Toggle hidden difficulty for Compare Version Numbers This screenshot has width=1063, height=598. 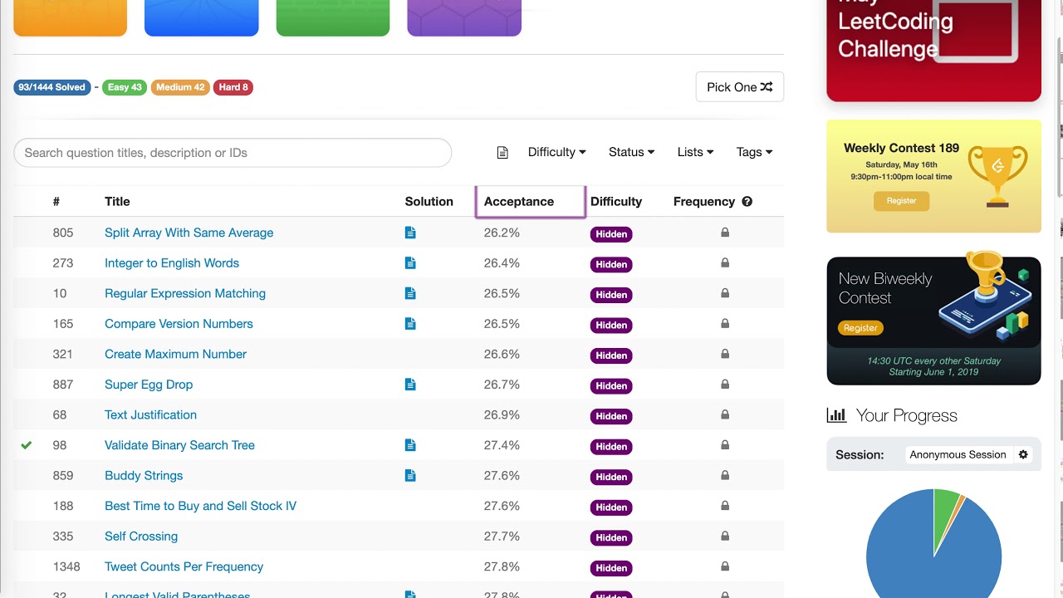pyautogui.click(x=611, y=325)
